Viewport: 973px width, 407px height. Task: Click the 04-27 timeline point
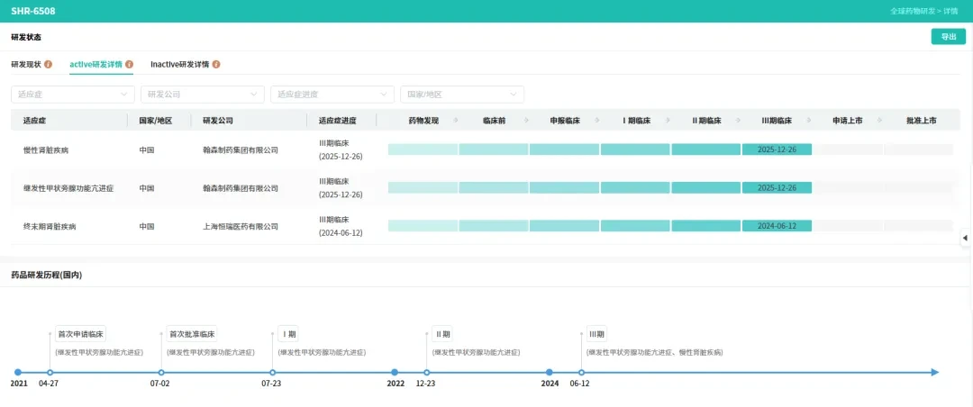(x=50, y=372)
